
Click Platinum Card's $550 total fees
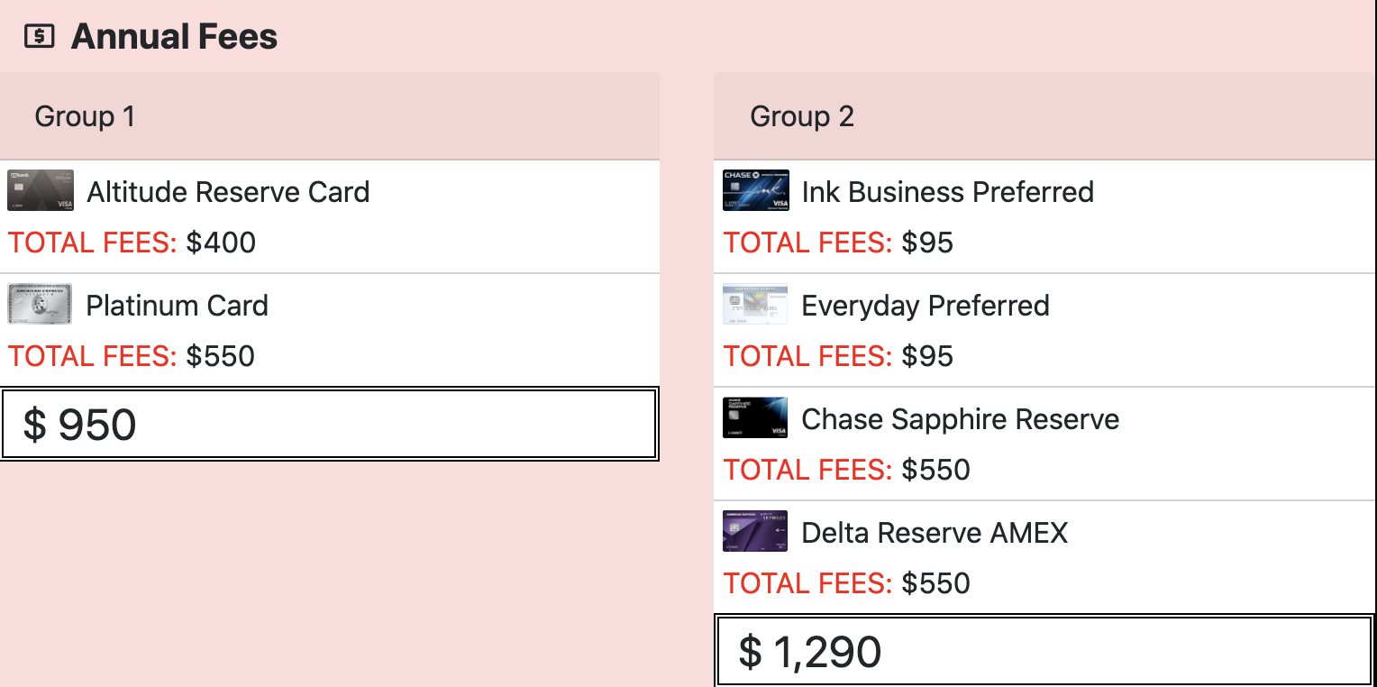point(221,356)
